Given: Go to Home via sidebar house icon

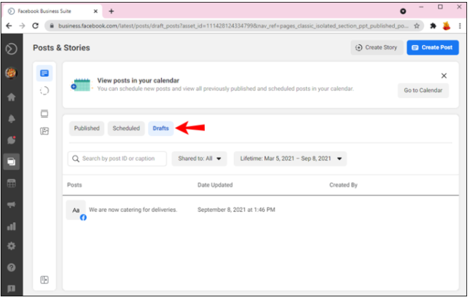Looking at the screenshot, I should click(x=12, y=97).
